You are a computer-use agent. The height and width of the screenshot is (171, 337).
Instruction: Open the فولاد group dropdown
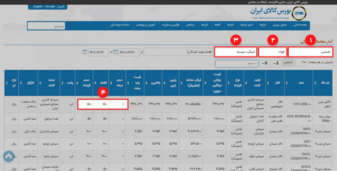273,52
